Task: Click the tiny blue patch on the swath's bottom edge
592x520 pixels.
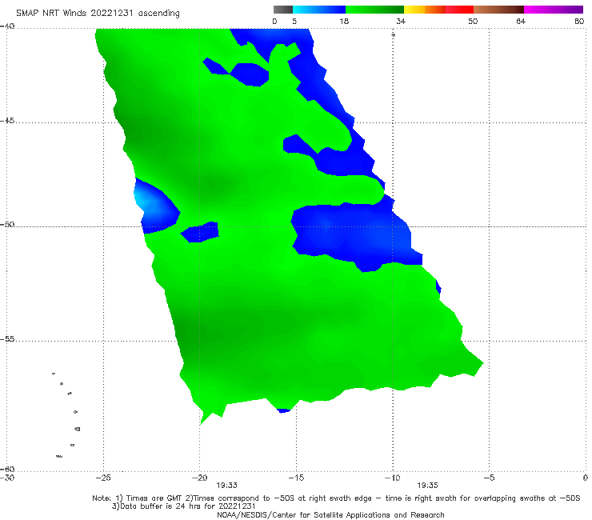Action: [x=283, y=410]
